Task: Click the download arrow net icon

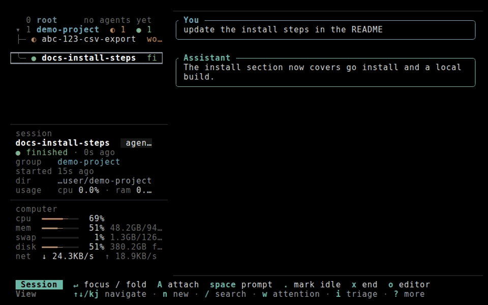Action: [44, 256]
